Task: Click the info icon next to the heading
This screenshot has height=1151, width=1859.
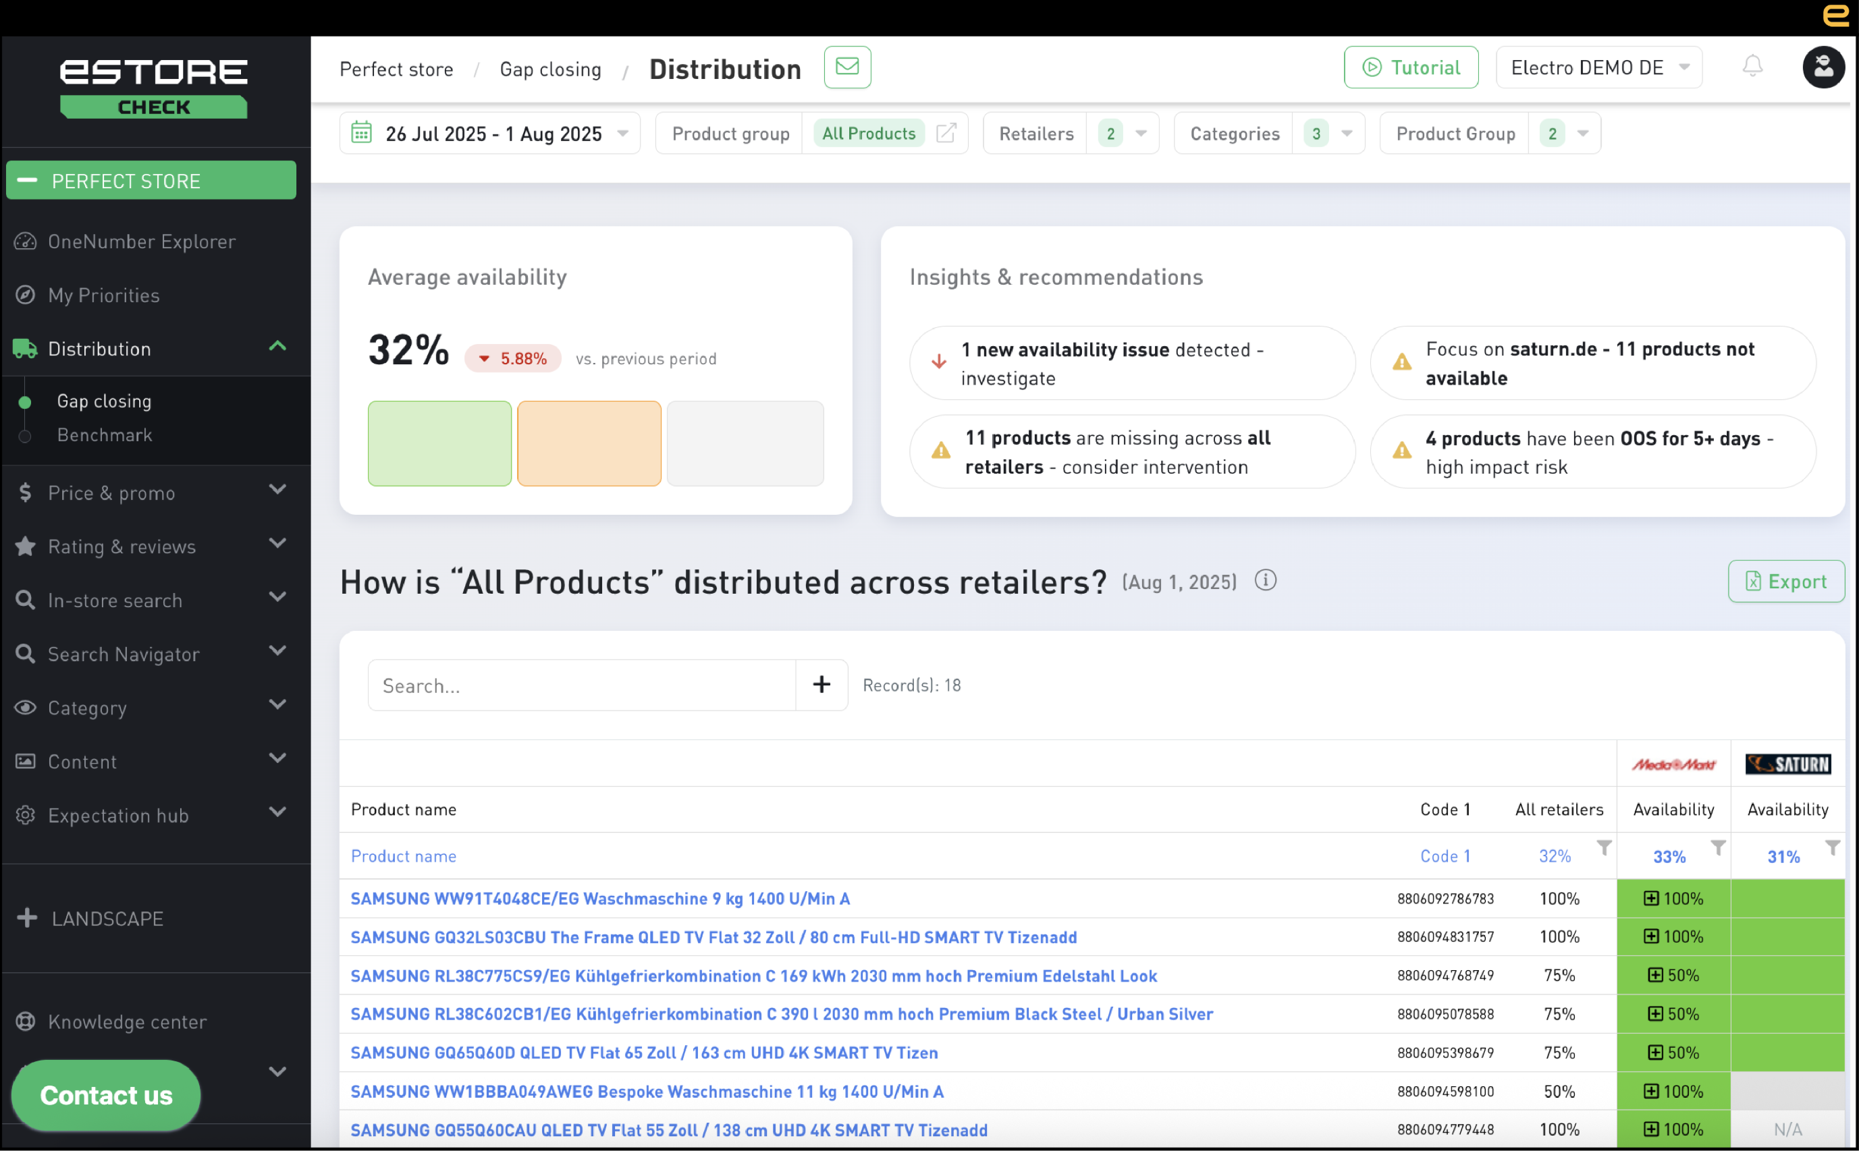Action: pyautogui.click(x=1265, y=581)
